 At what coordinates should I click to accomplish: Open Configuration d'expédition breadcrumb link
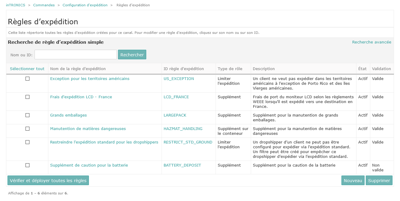pyautogui.click(x=85, y=5)
